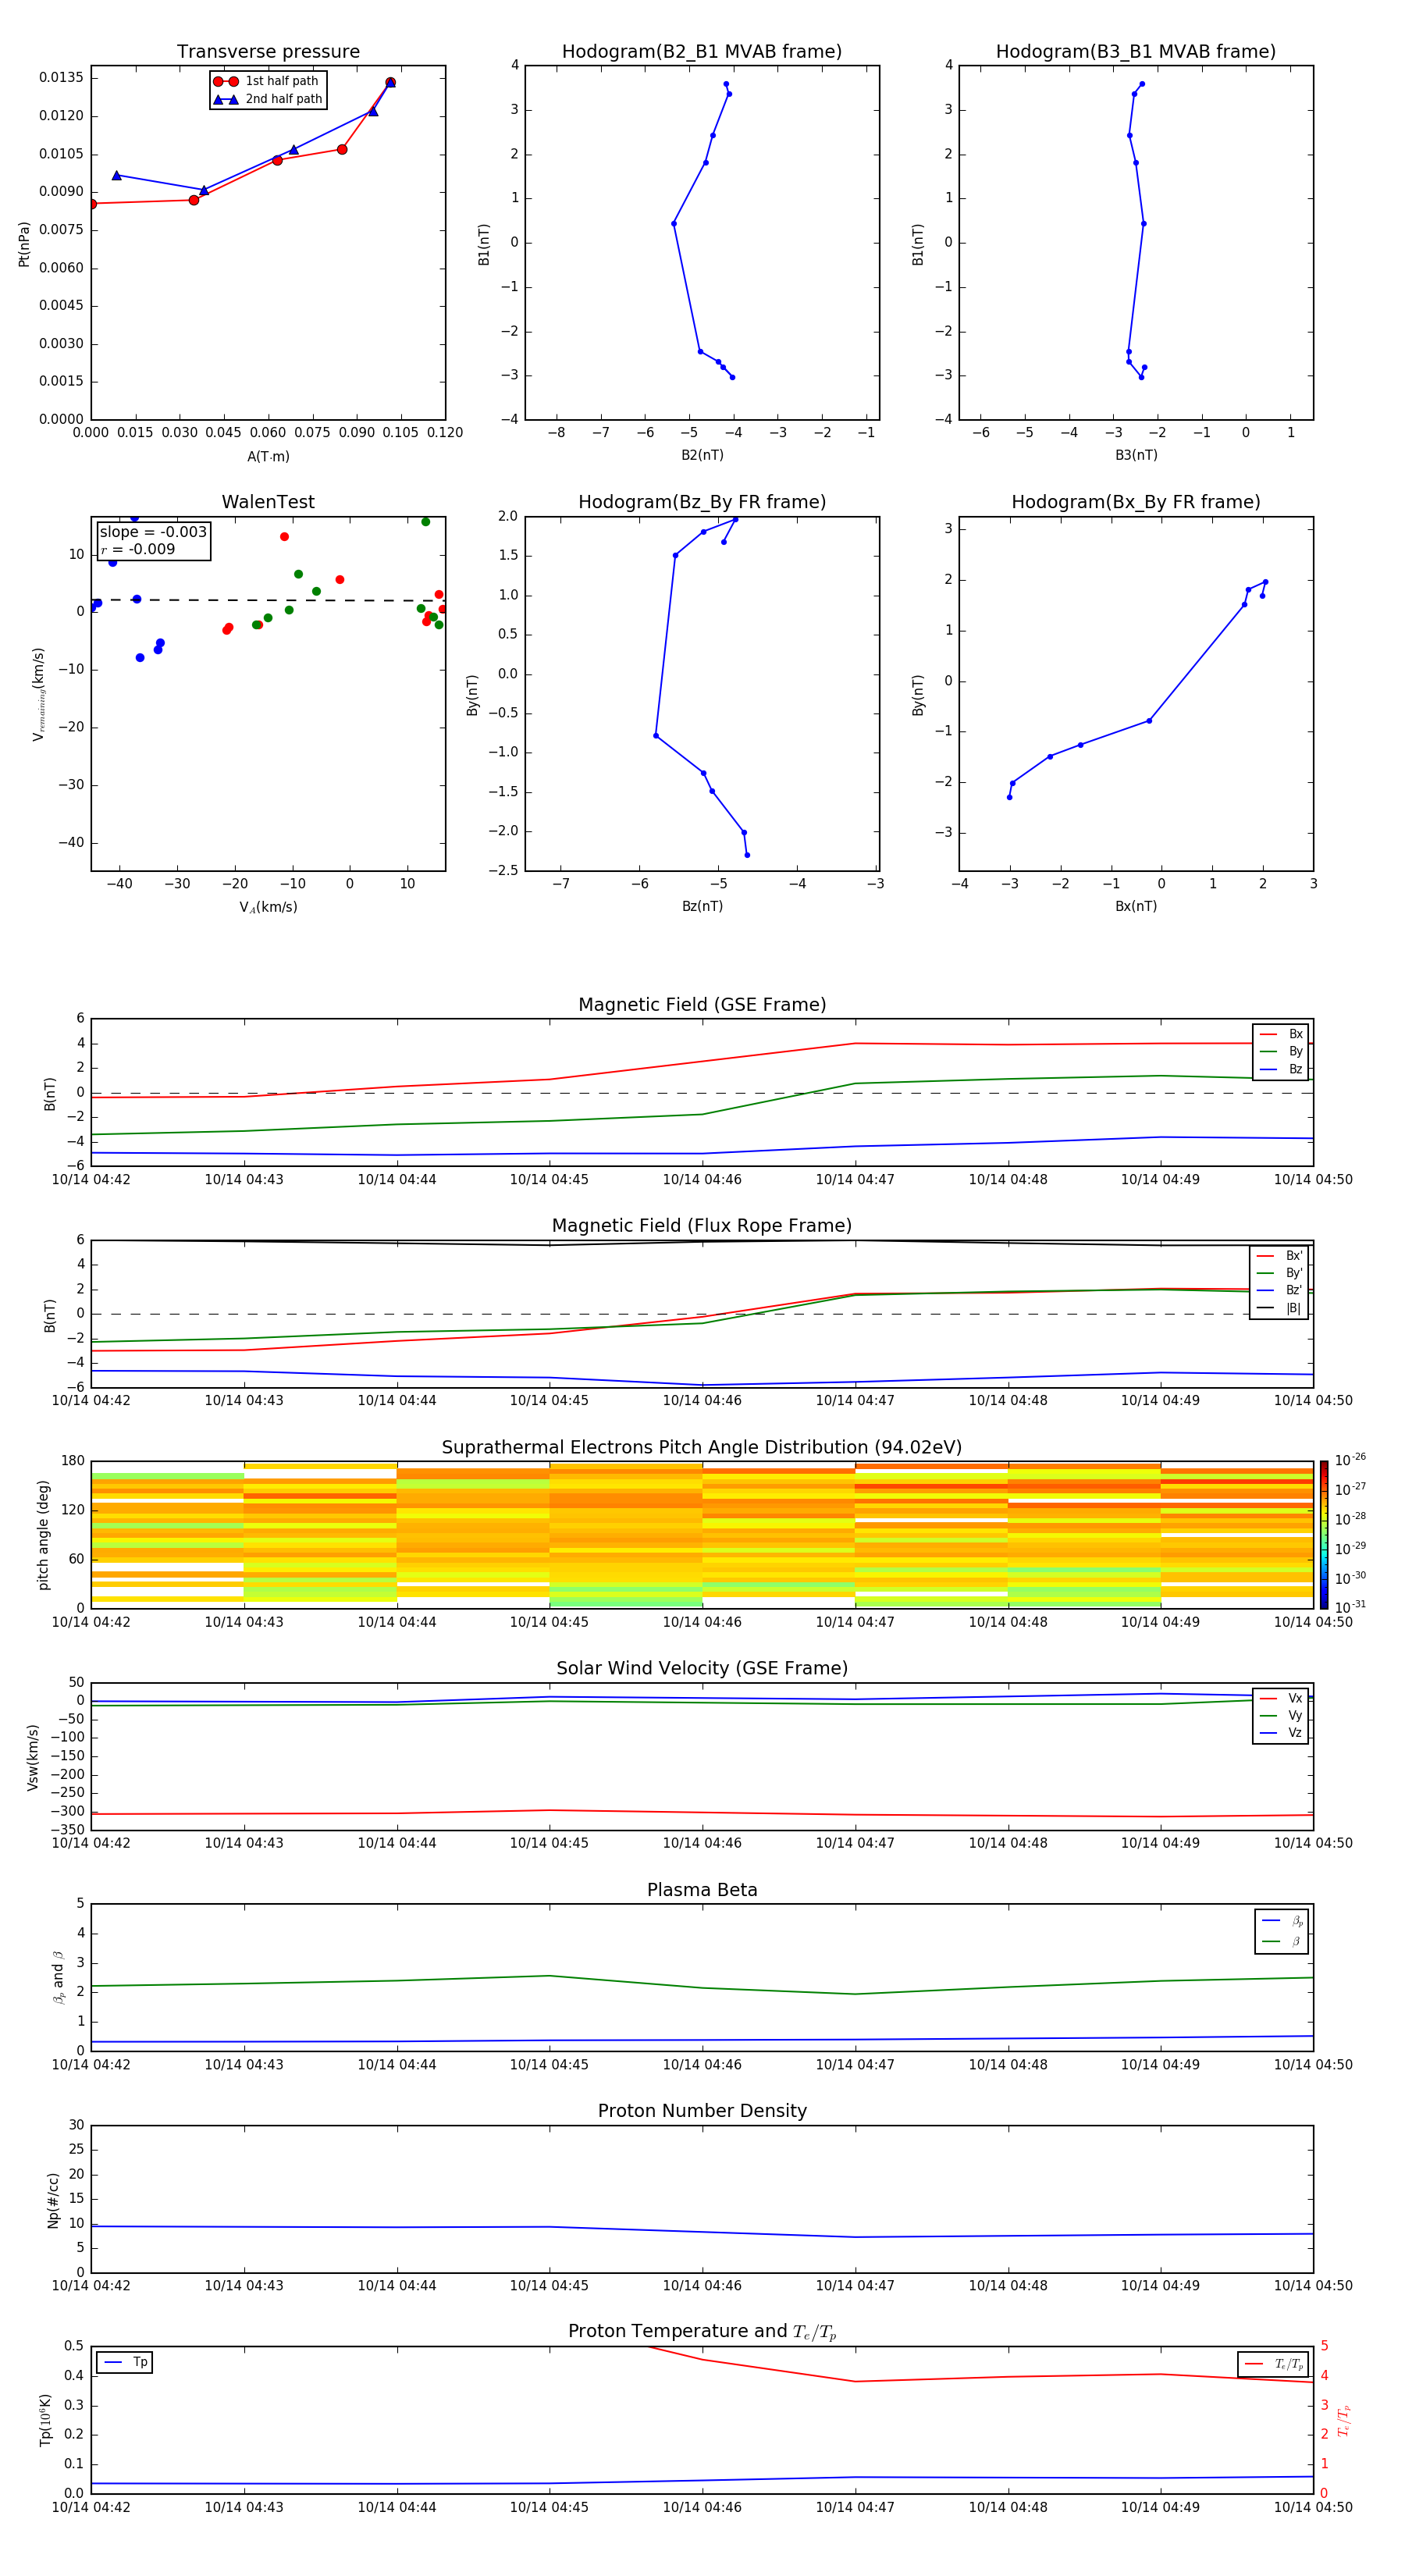Click the 'A(T·m)' x-axis label
The height and width of the screenshot is (2576, 1405).
pyautogui.click(x=268, y=456)
